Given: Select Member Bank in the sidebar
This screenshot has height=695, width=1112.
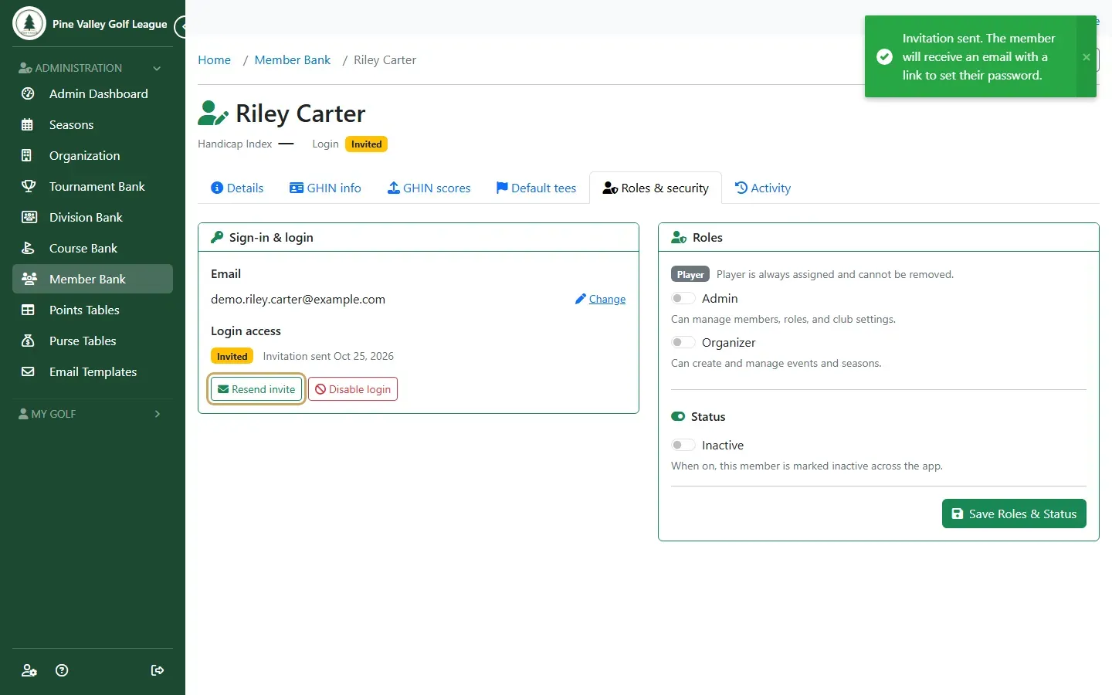Looking at the screenshot, I should tap(93, 279).
